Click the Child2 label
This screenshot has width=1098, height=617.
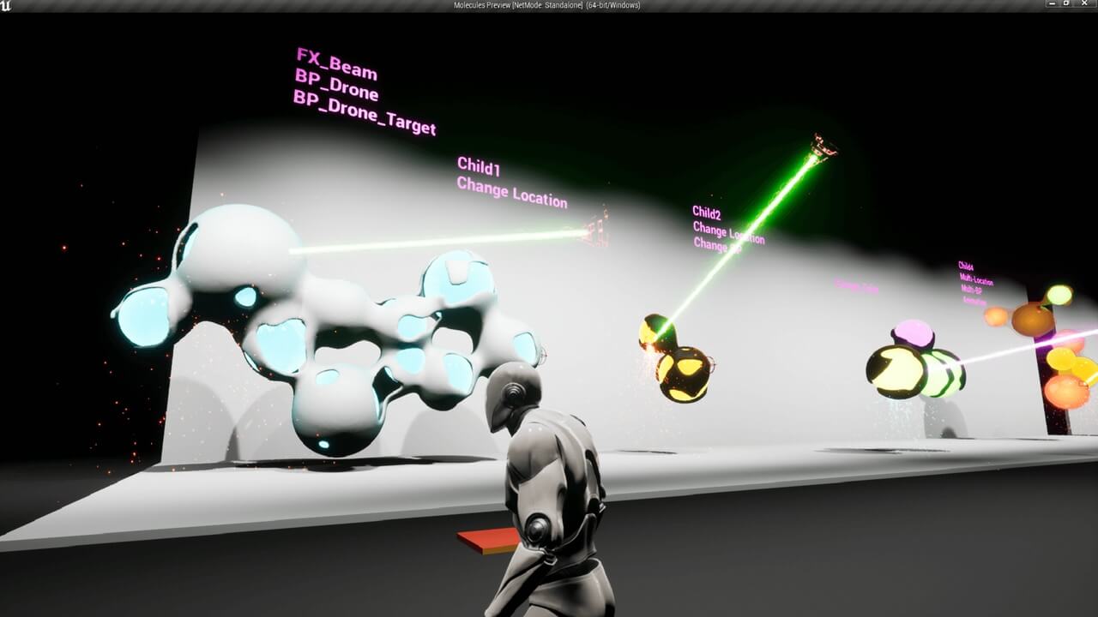(707, 213)
